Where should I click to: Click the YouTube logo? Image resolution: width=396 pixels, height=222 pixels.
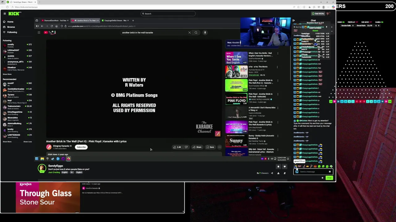click(x=49, y=32)
